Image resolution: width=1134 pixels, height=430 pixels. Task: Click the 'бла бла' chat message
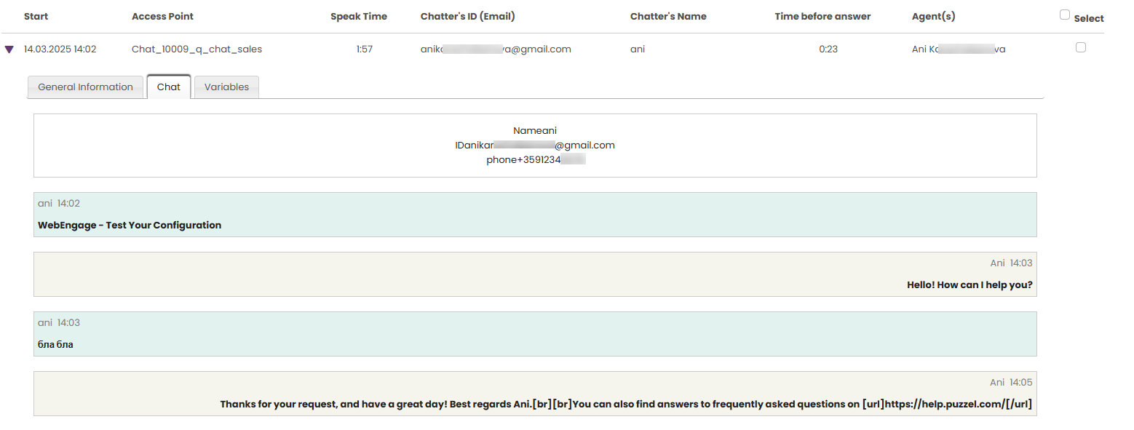click(x=55, y=345)
